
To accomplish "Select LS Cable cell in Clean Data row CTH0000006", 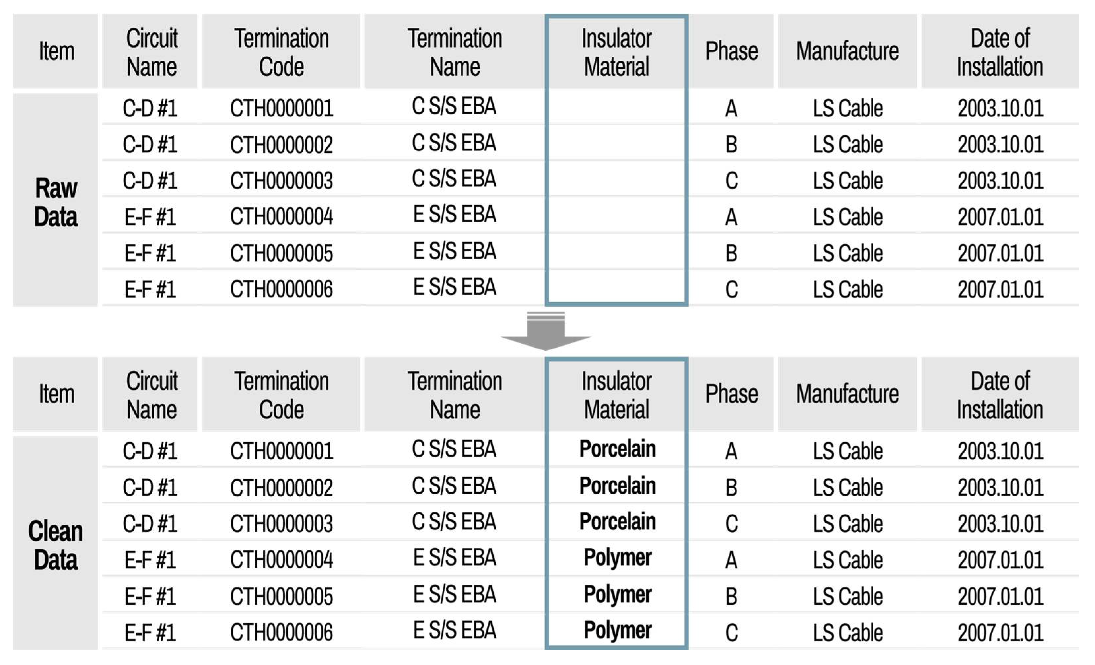I will [847, 633].
